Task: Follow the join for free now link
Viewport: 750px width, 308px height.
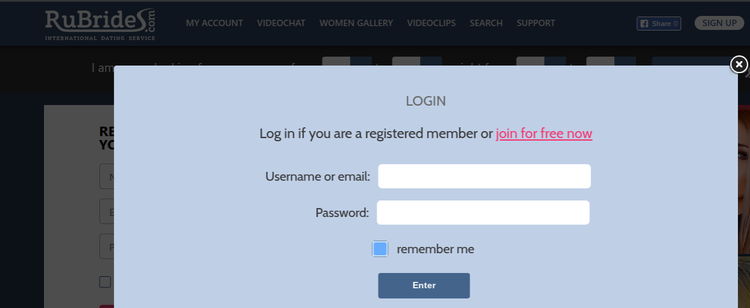Action: (x=544, y=133)
